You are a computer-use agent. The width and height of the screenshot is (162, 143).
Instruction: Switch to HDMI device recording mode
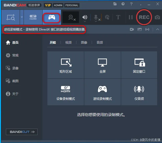tap(33, 17)
